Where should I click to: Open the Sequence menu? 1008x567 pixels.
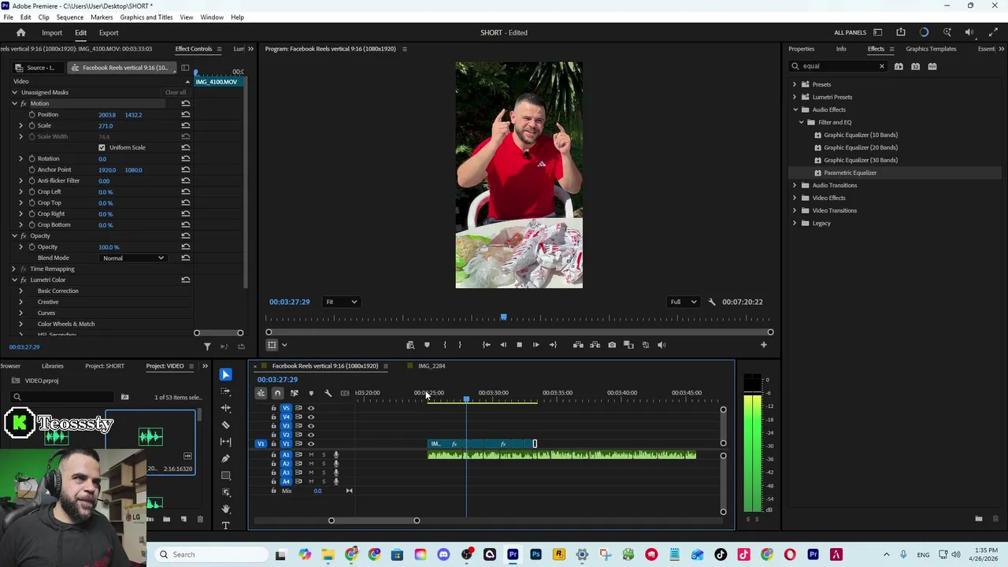pos(69,17)
